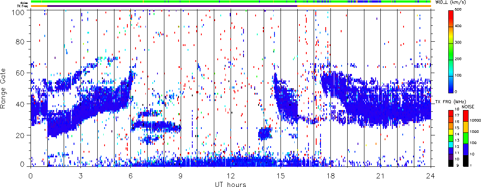The image size is (481, 187).
Task: Select the WID (km/s) colorbar title
Action: pos(451,3)
